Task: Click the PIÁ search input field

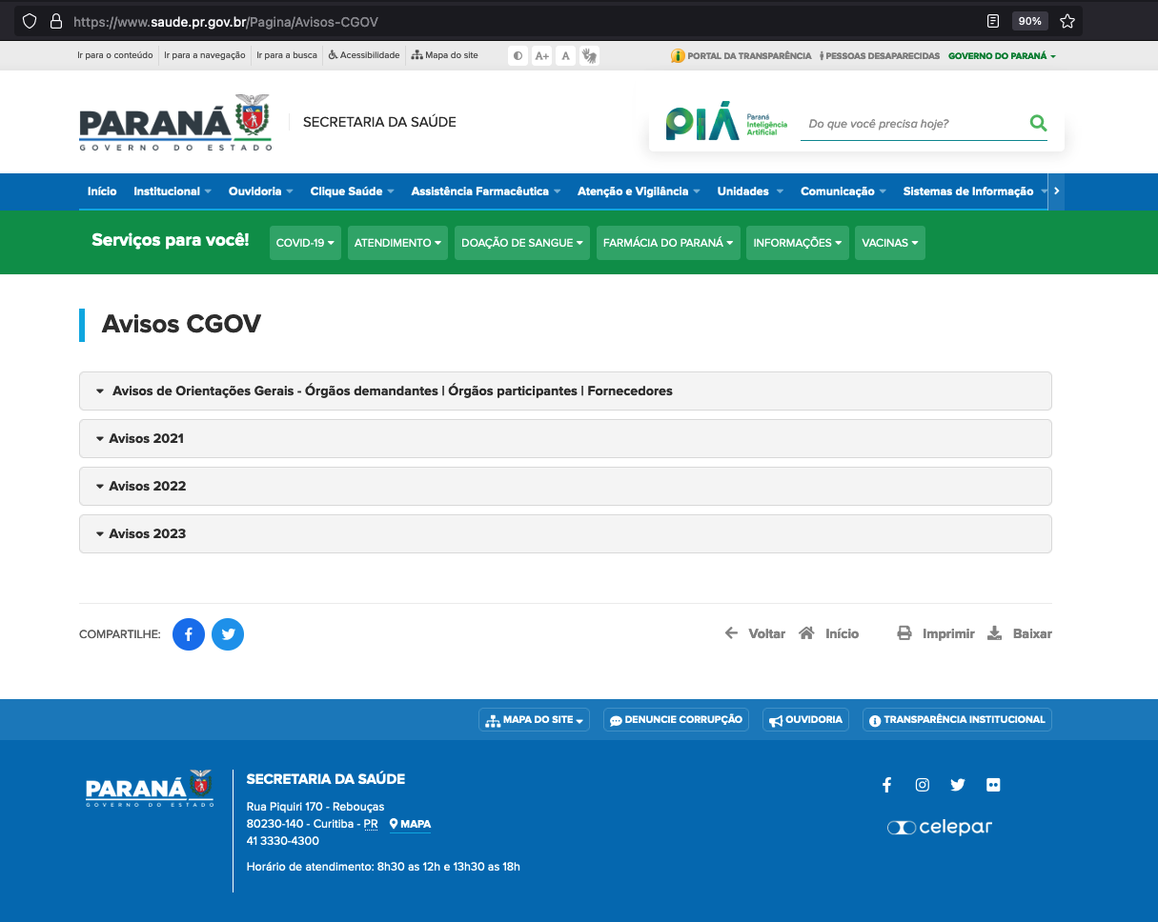Action: pos(910,124)
